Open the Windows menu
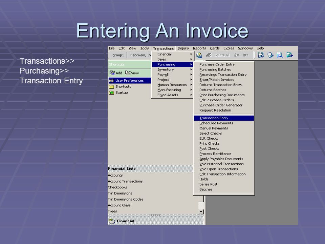325x244 pixels. (x=245, y=48)
